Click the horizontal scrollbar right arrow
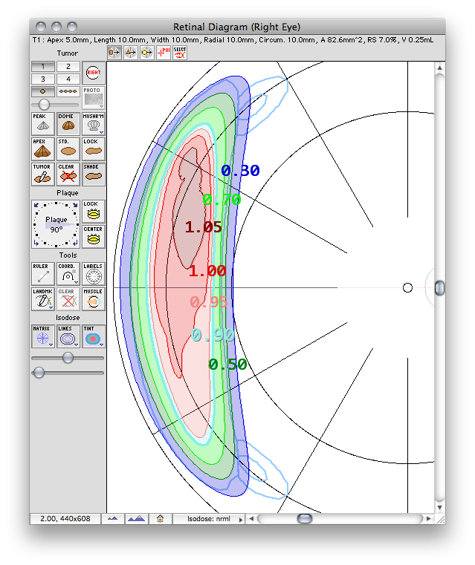This screenshot has height=565, width=475. click(x=428, y=518)
